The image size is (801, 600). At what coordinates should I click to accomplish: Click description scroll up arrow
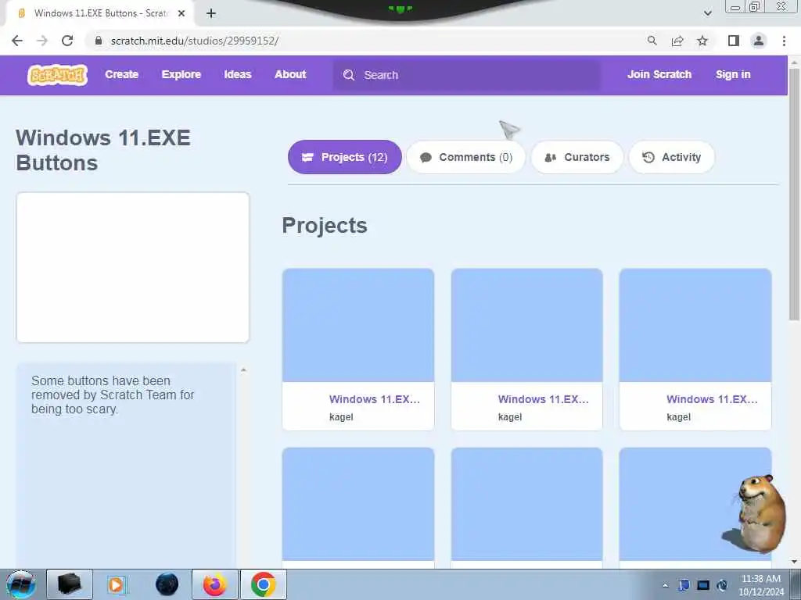[244, 370]
